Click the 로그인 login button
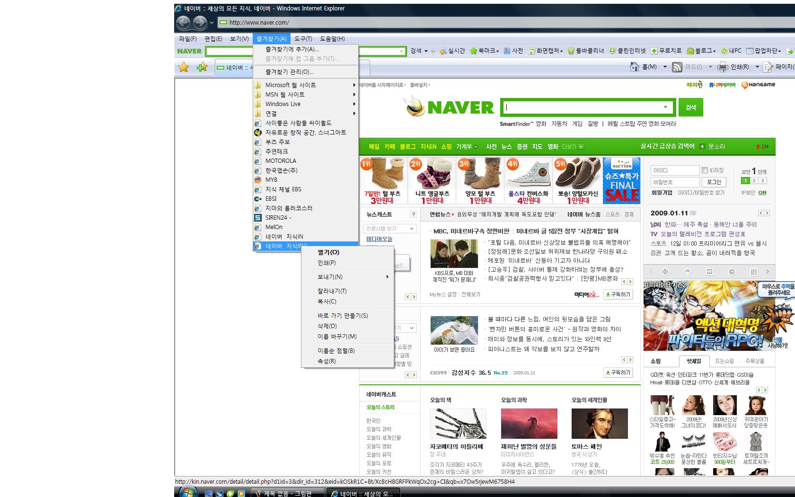Image resolution: width=795 pixels, height=497 pixels. click(x=714, y=182)
